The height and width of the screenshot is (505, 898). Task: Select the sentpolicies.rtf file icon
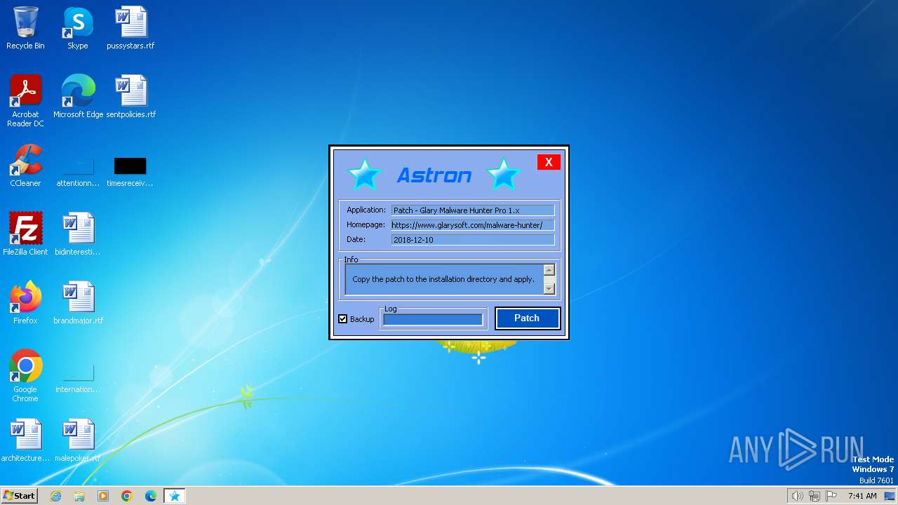tap(130, 97)
